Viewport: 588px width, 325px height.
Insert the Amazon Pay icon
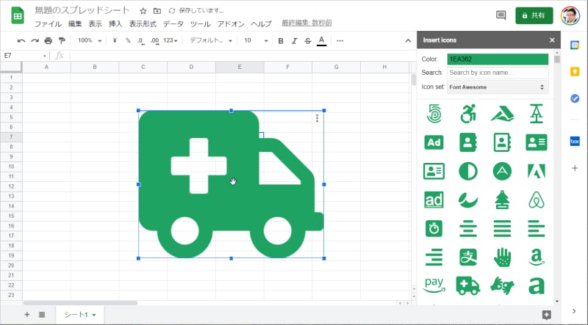tap(434, 284)
